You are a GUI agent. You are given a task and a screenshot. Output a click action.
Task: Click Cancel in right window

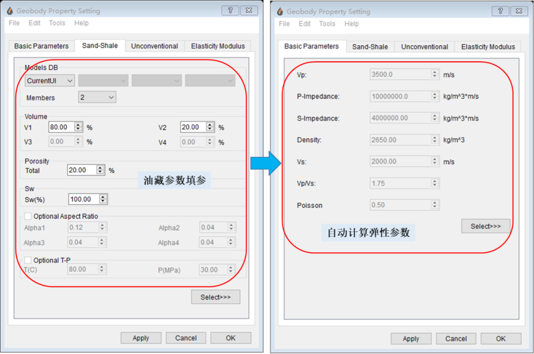tap(456, 339)
